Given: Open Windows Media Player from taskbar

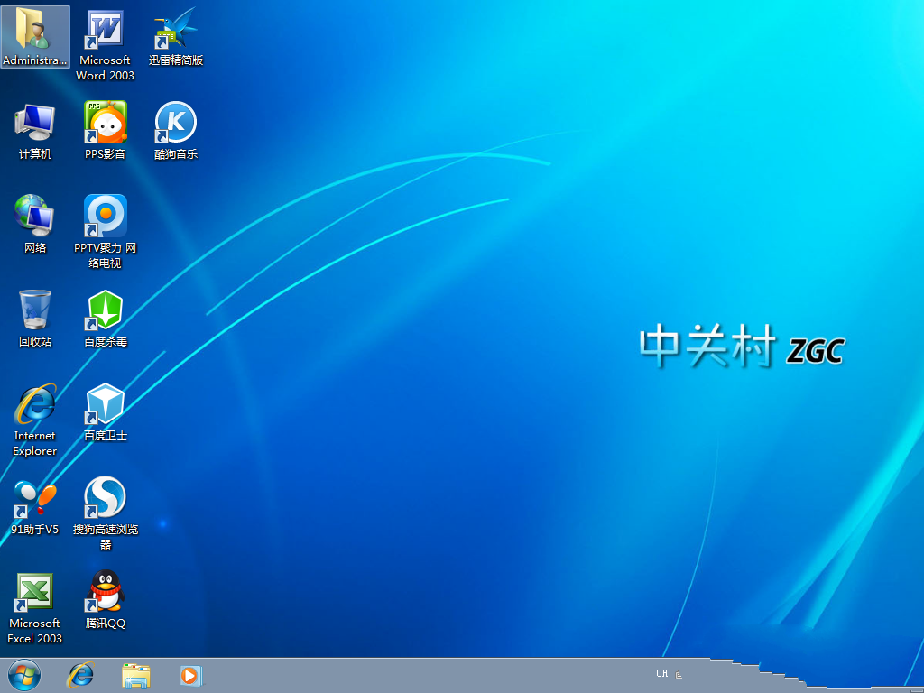Looking at the screenshot, I should (x=191, y=675).
